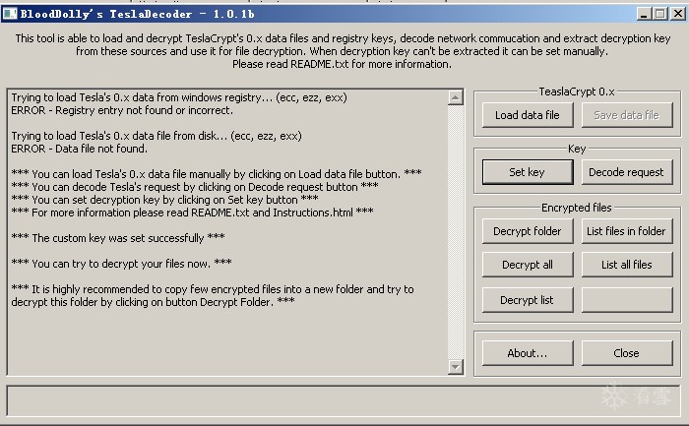689x426 pixels.
Task: Click the log scrollbar up arrow
Action: pyautogui.click(x=455, y=97)
